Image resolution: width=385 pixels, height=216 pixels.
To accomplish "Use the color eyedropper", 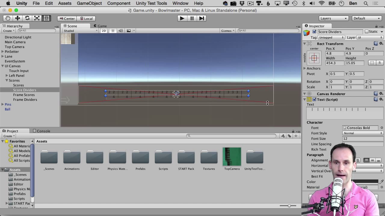I will pos(381,182).
